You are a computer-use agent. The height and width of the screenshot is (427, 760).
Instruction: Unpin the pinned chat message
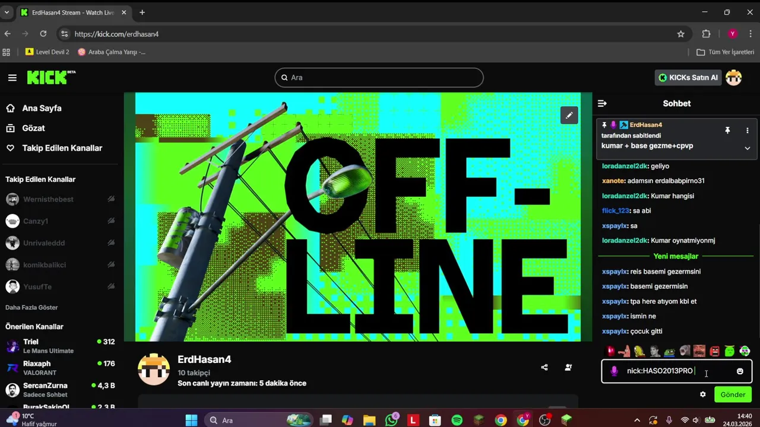727,130
